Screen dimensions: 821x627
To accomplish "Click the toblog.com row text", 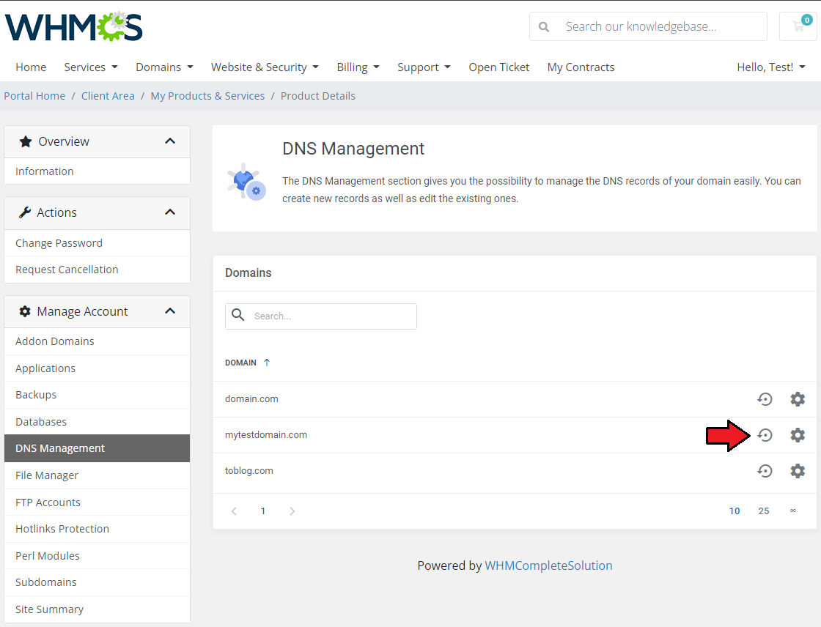I will [249, 470].
